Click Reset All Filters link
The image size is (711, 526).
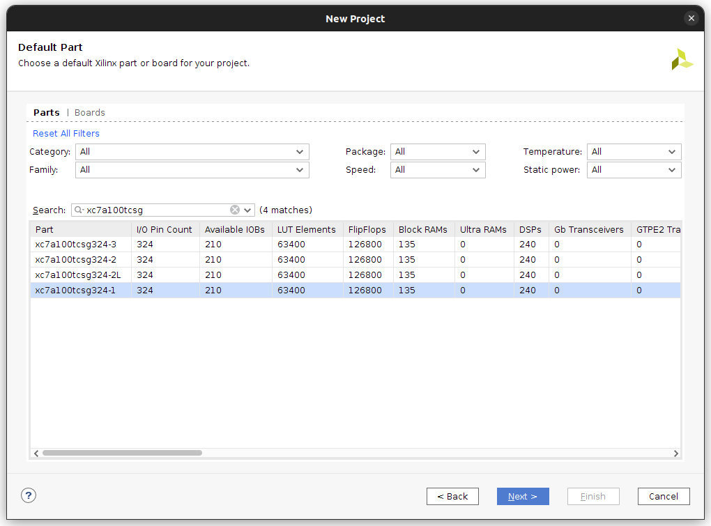click(66, 134)
